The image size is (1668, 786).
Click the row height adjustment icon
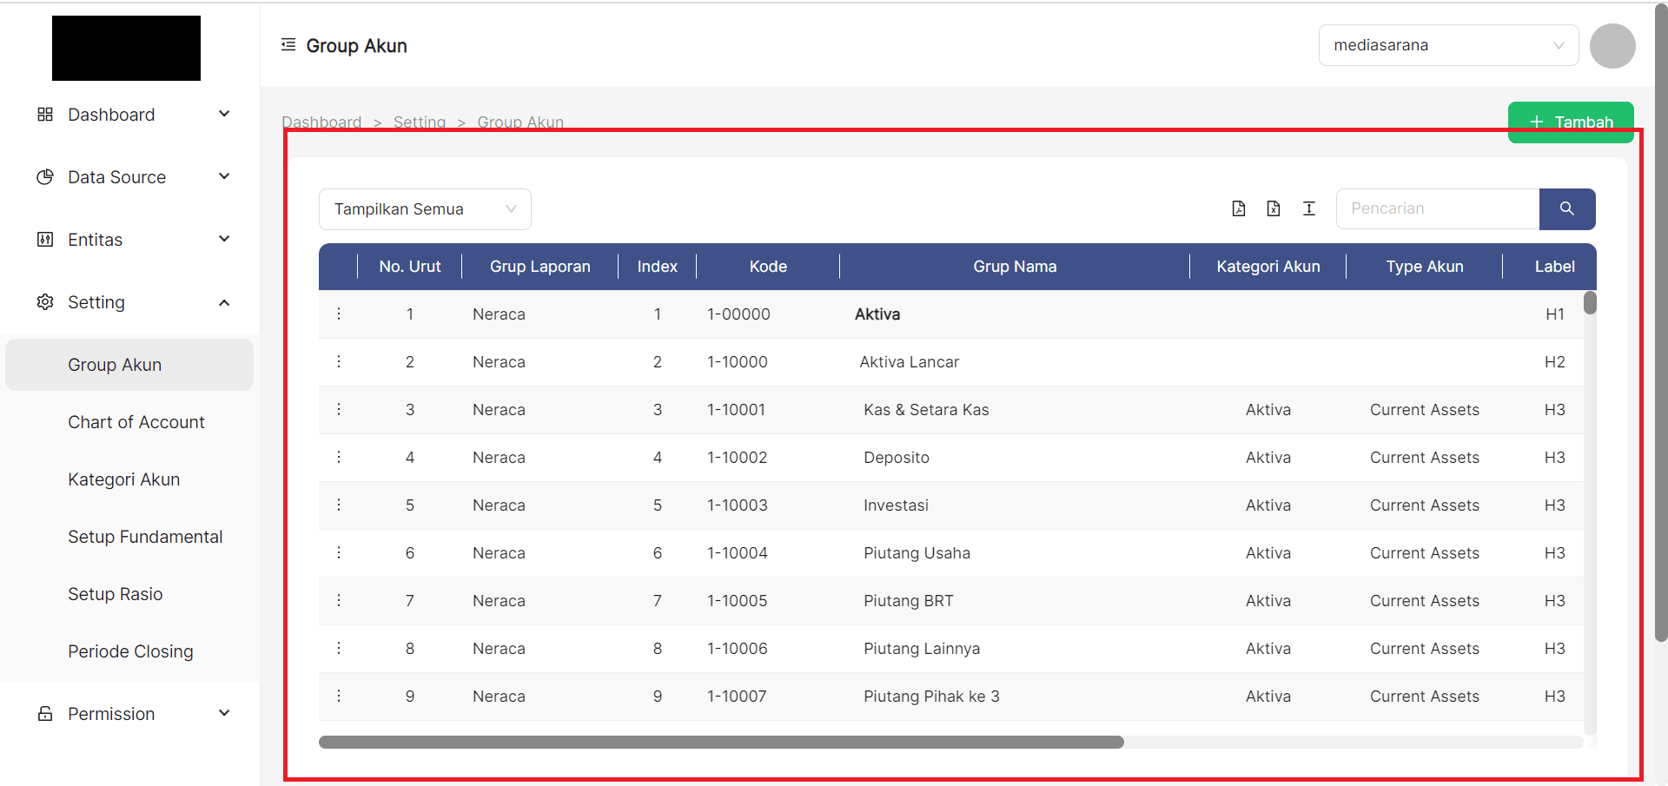tap(1309, 208)
